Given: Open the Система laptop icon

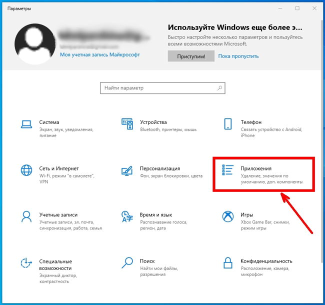Looking at the screenshot, I should (26, 124).
